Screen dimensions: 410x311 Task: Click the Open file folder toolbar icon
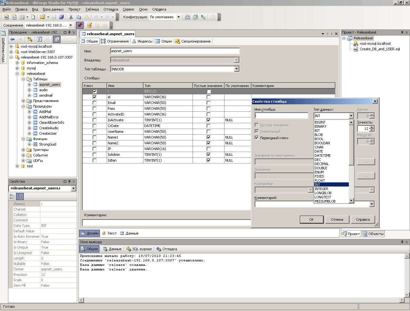[x=42, y=17]
